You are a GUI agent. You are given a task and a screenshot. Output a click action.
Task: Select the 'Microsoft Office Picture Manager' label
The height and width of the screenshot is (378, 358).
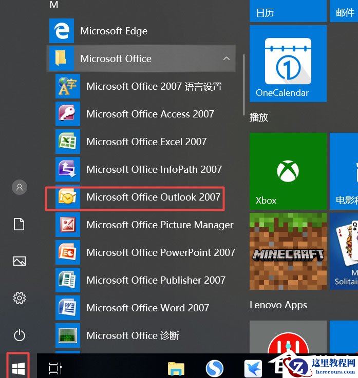point(160,225)
